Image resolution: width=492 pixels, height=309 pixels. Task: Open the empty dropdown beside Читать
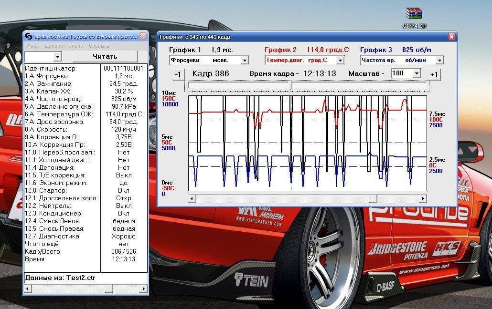(57, 57)
